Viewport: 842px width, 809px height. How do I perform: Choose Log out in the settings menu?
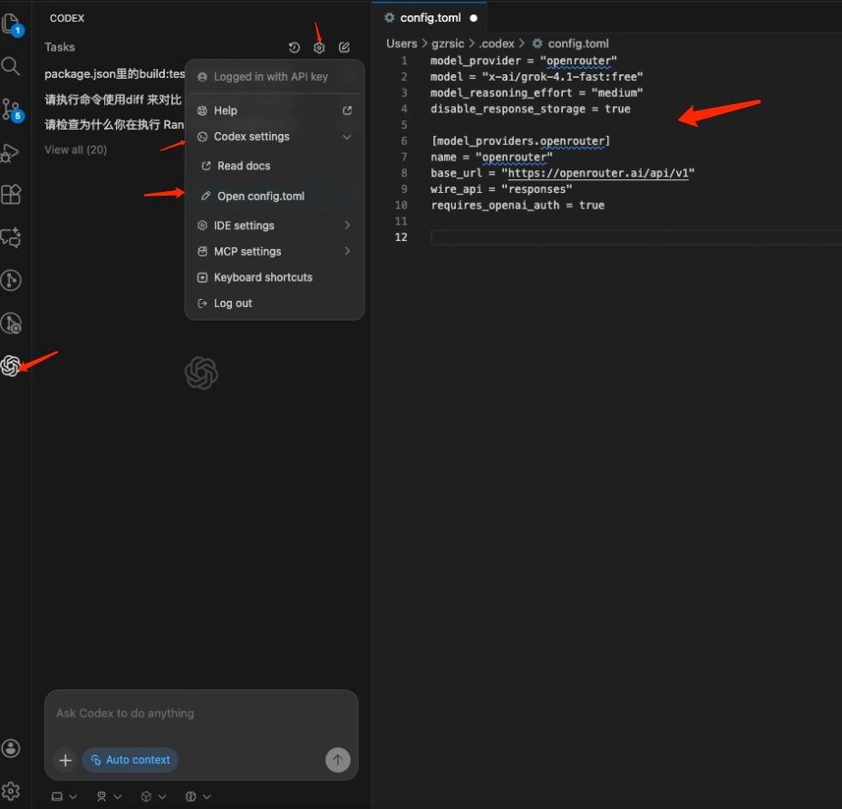tap(233, 303)
